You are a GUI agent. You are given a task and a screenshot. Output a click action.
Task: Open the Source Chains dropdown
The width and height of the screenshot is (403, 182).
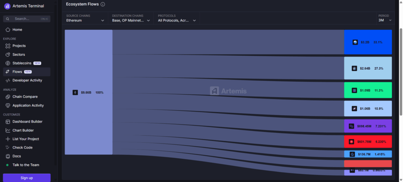[x=85, y=18]
